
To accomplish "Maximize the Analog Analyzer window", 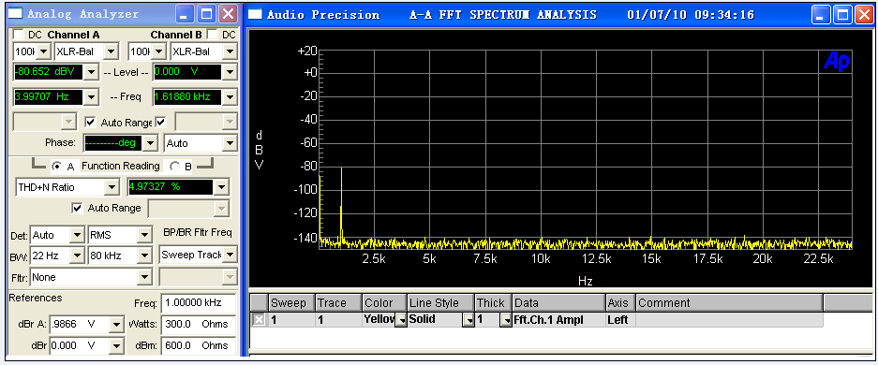I will [207, 14].
